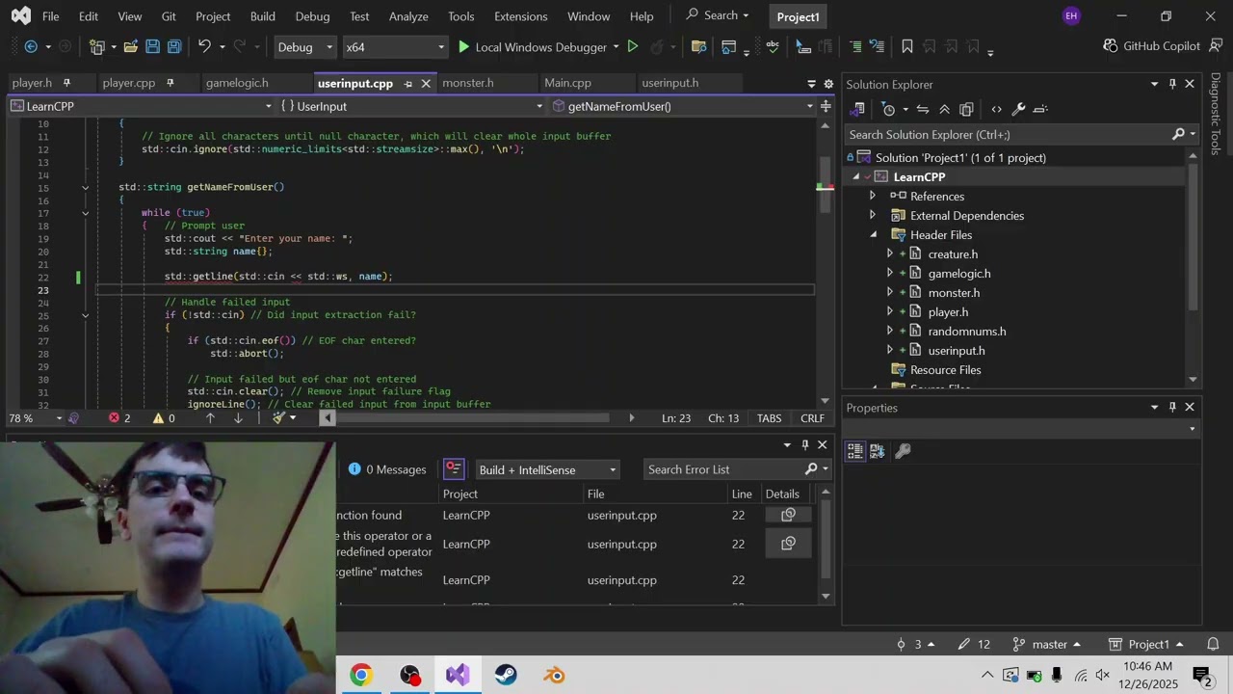
Task: Toggle 0 Messages filter in Error List
Action: [x=387, y=469]
